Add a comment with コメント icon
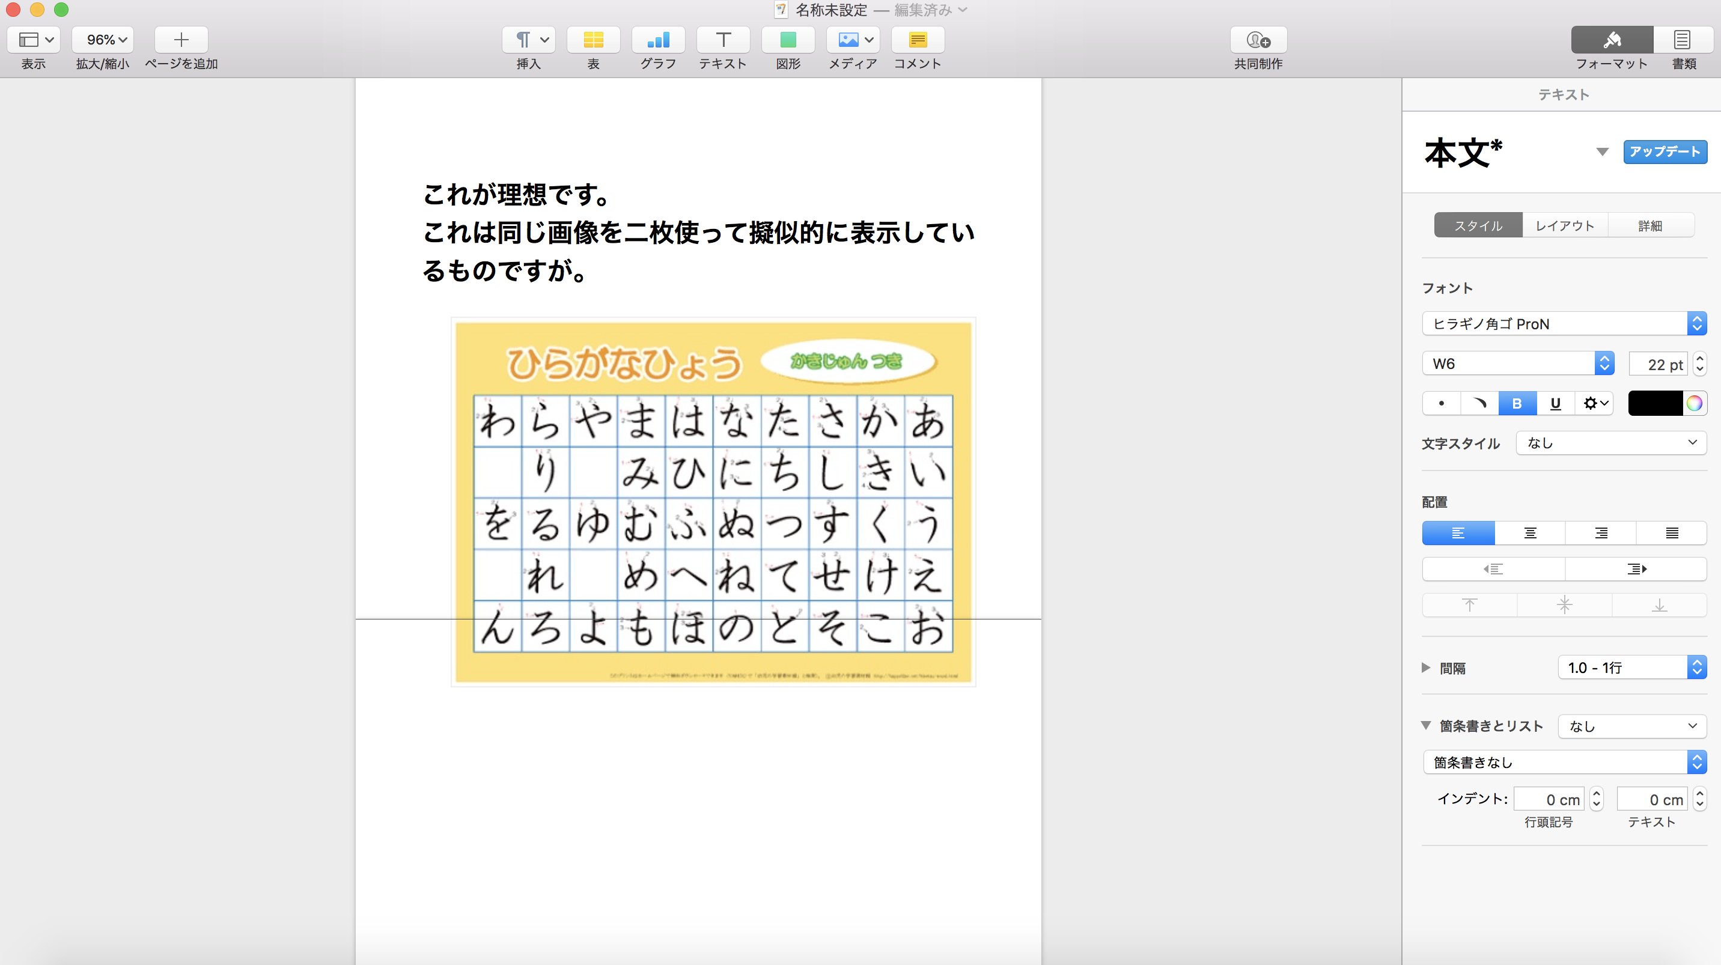The width and height of the screenshot is (1721, 965). click(x=918, y=40)
